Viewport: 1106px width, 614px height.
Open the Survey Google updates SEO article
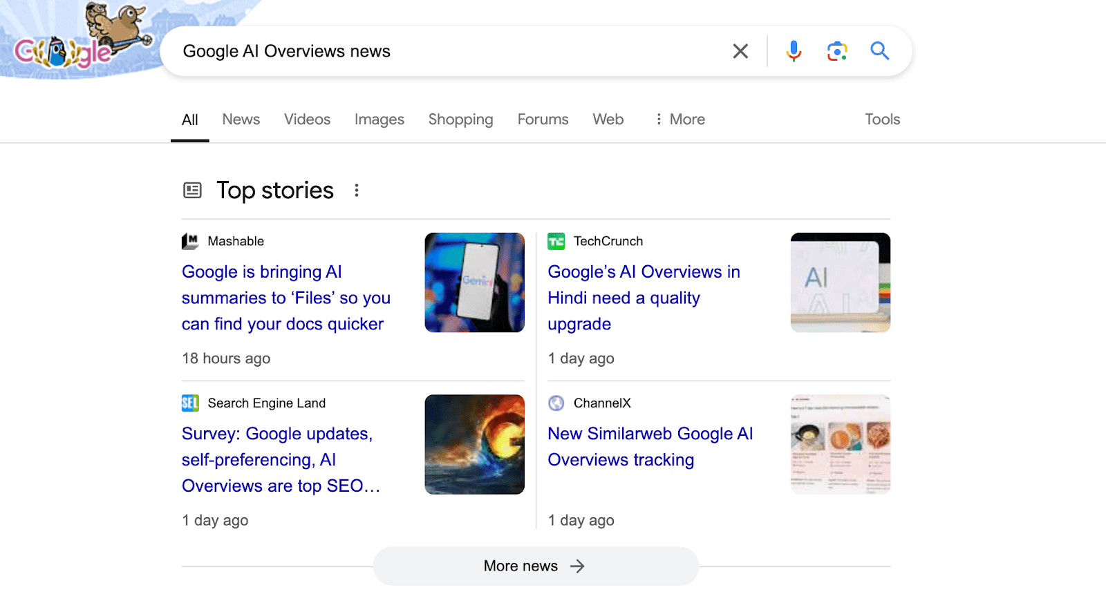pos(281,460)
